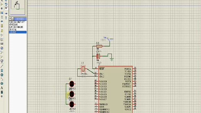
Task: Select Virtual instruments mode tool
Action: pyautogui.click(x=2, y=61)
